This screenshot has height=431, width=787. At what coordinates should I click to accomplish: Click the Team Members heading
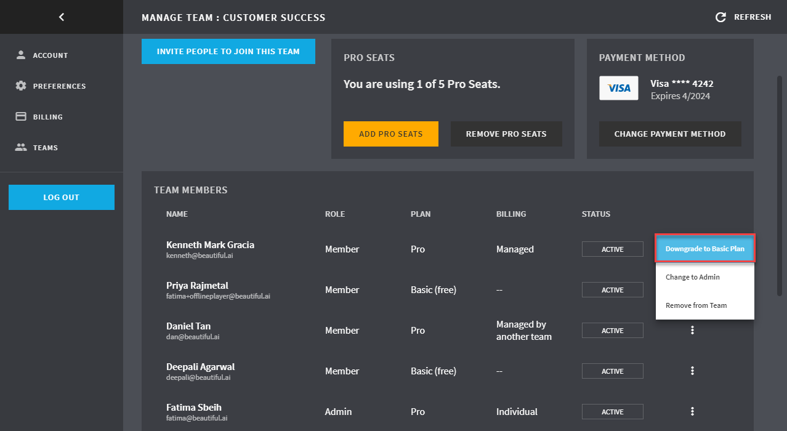tap(191, 190)
